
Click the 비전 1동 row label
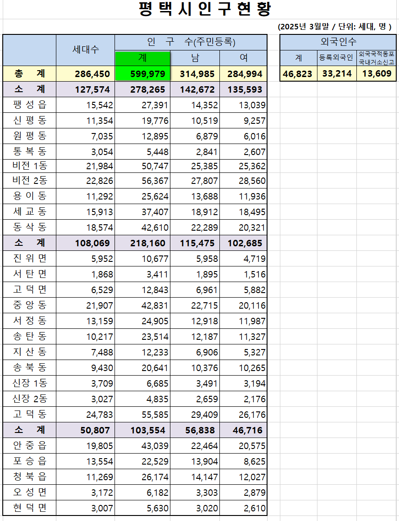point(29,166)
